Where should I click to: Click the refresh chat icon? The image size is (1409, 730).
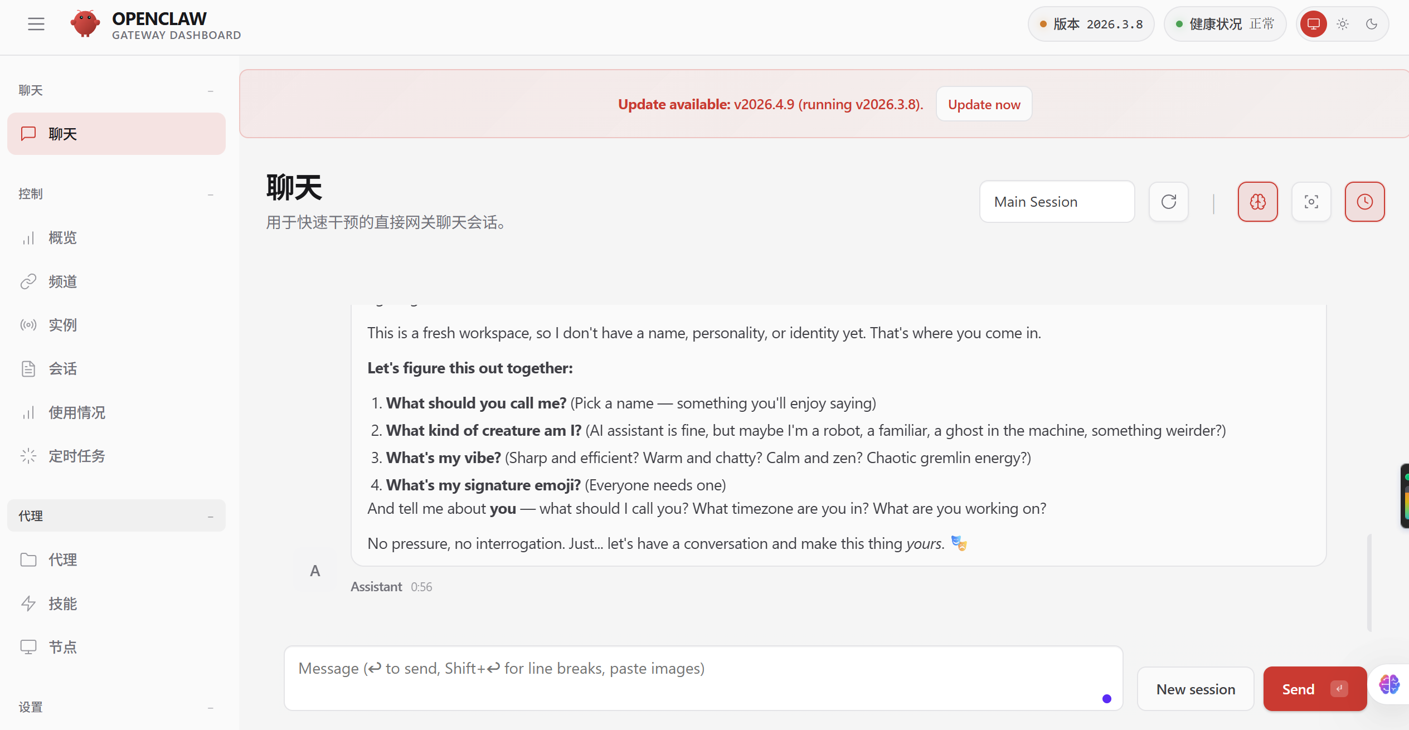point(1169,202)
